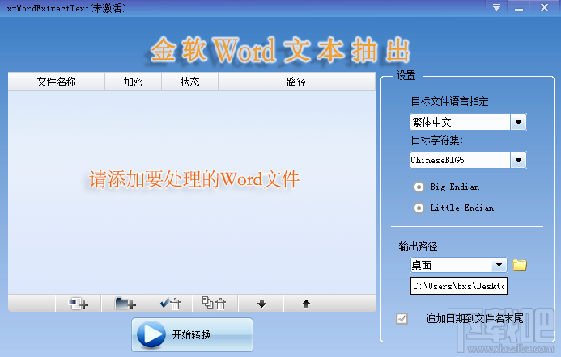Screen dimensions: 561x357
Task: Minimize the x-WordExtractText window
Action: [519, 7]
